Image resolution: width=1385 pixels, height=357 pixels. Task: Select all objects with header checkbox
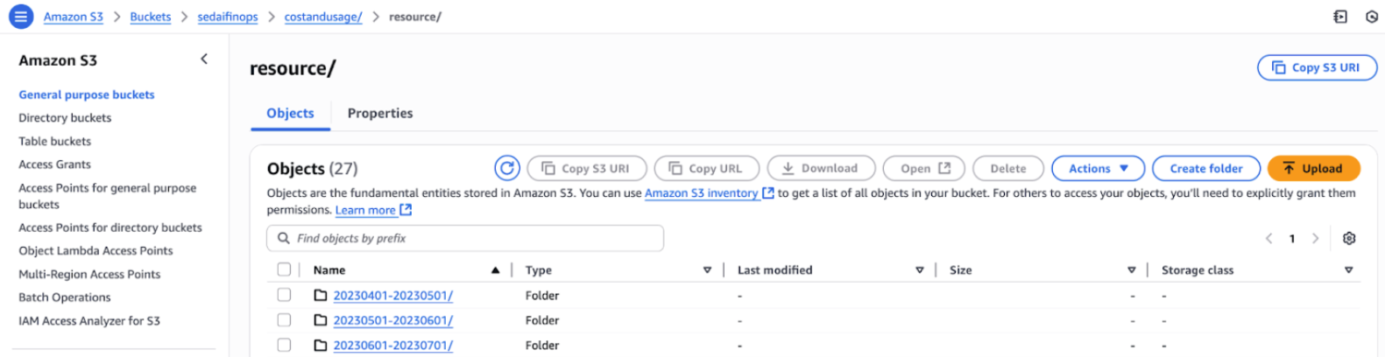[284, 269]
